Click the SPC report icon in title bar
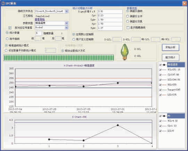 (x=3, y=3)
